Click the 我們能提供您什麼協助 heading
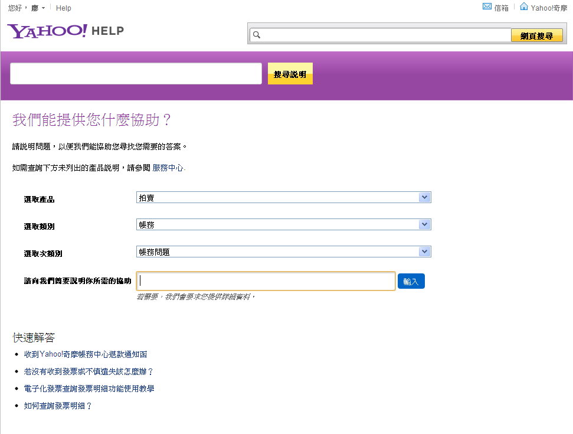Image resolution: width=573 pixels, height=434 pixels. coord(91,120)
